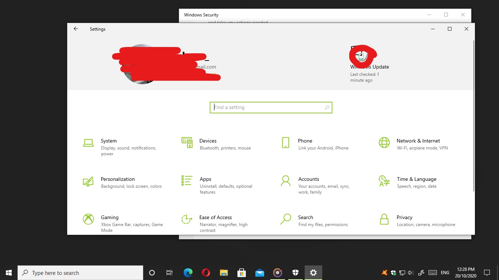Click the ENG language indicator
The height and width of the screenshot is (280, 499).
445,273
